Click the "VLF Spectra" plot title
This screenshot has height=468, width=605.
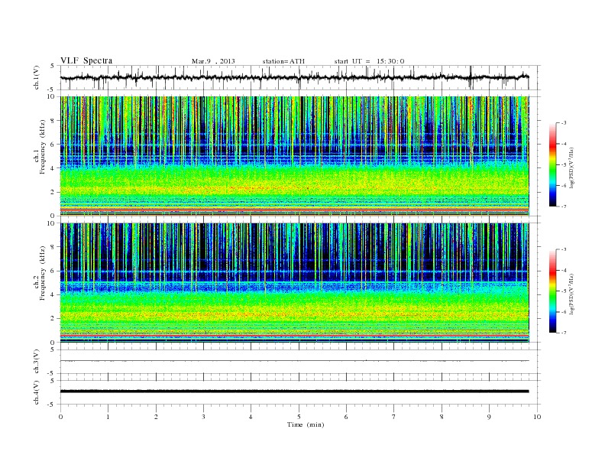(86, 60)
